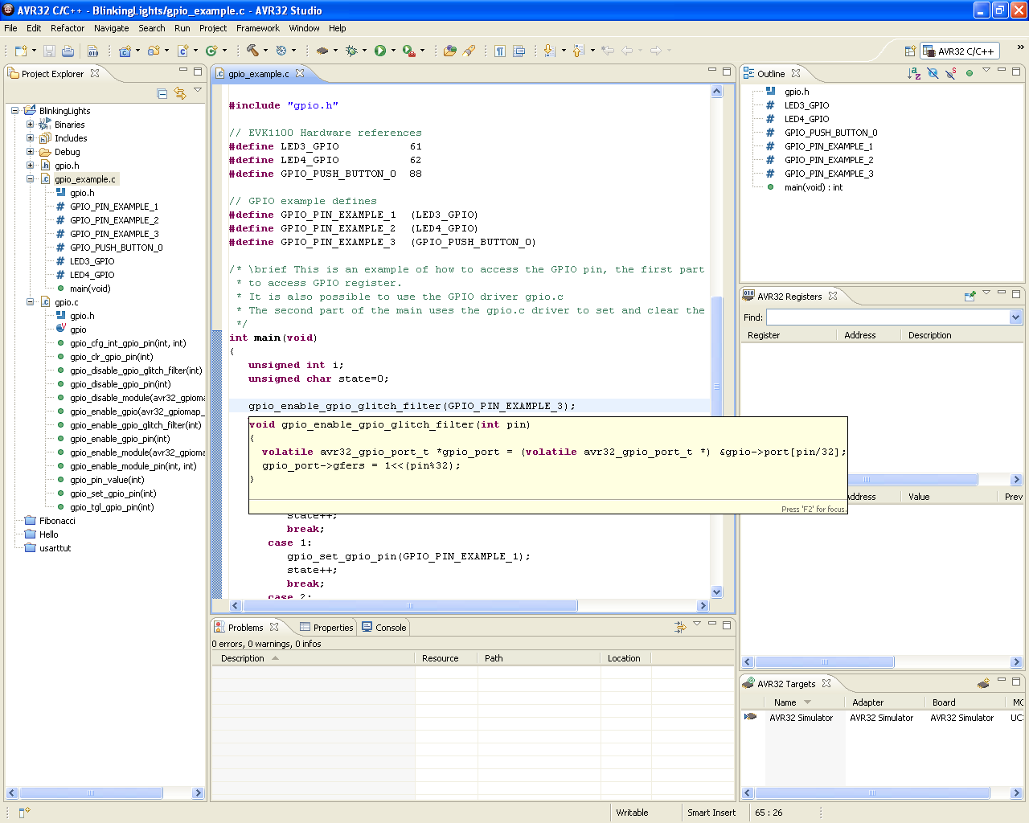1029x823 pixels.
Task: Toggle Show Whitespace Characters pilcrow icon
Action: [x=500, y=51]
